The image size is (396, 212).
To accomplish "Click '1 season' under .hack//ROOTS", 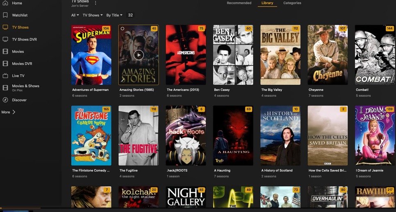I will pos(173,176).
